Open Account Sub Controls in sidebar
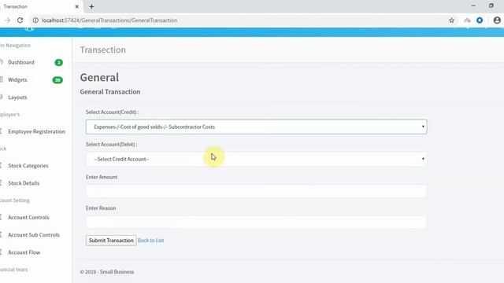This screenshot has width=504, height=283. tap(34, 235)
